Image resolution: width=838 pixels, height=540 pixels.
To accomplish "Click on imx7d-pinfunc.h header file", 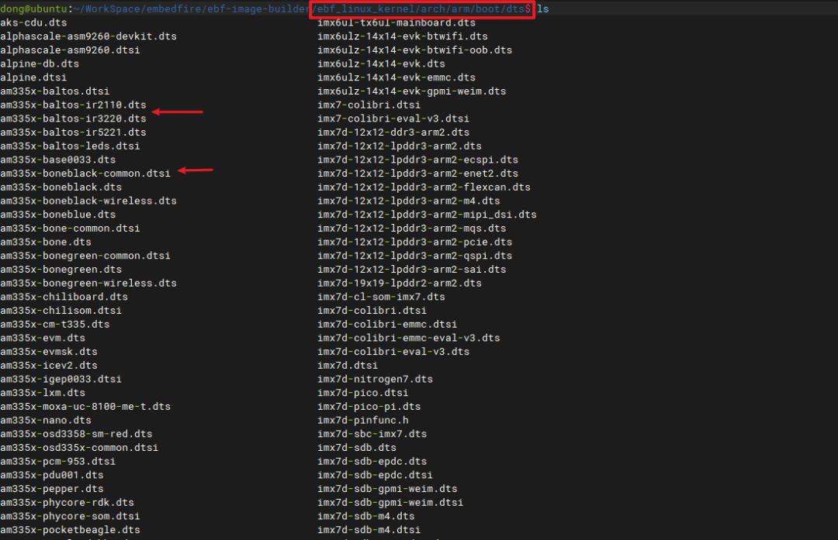I will coord(362,420).
